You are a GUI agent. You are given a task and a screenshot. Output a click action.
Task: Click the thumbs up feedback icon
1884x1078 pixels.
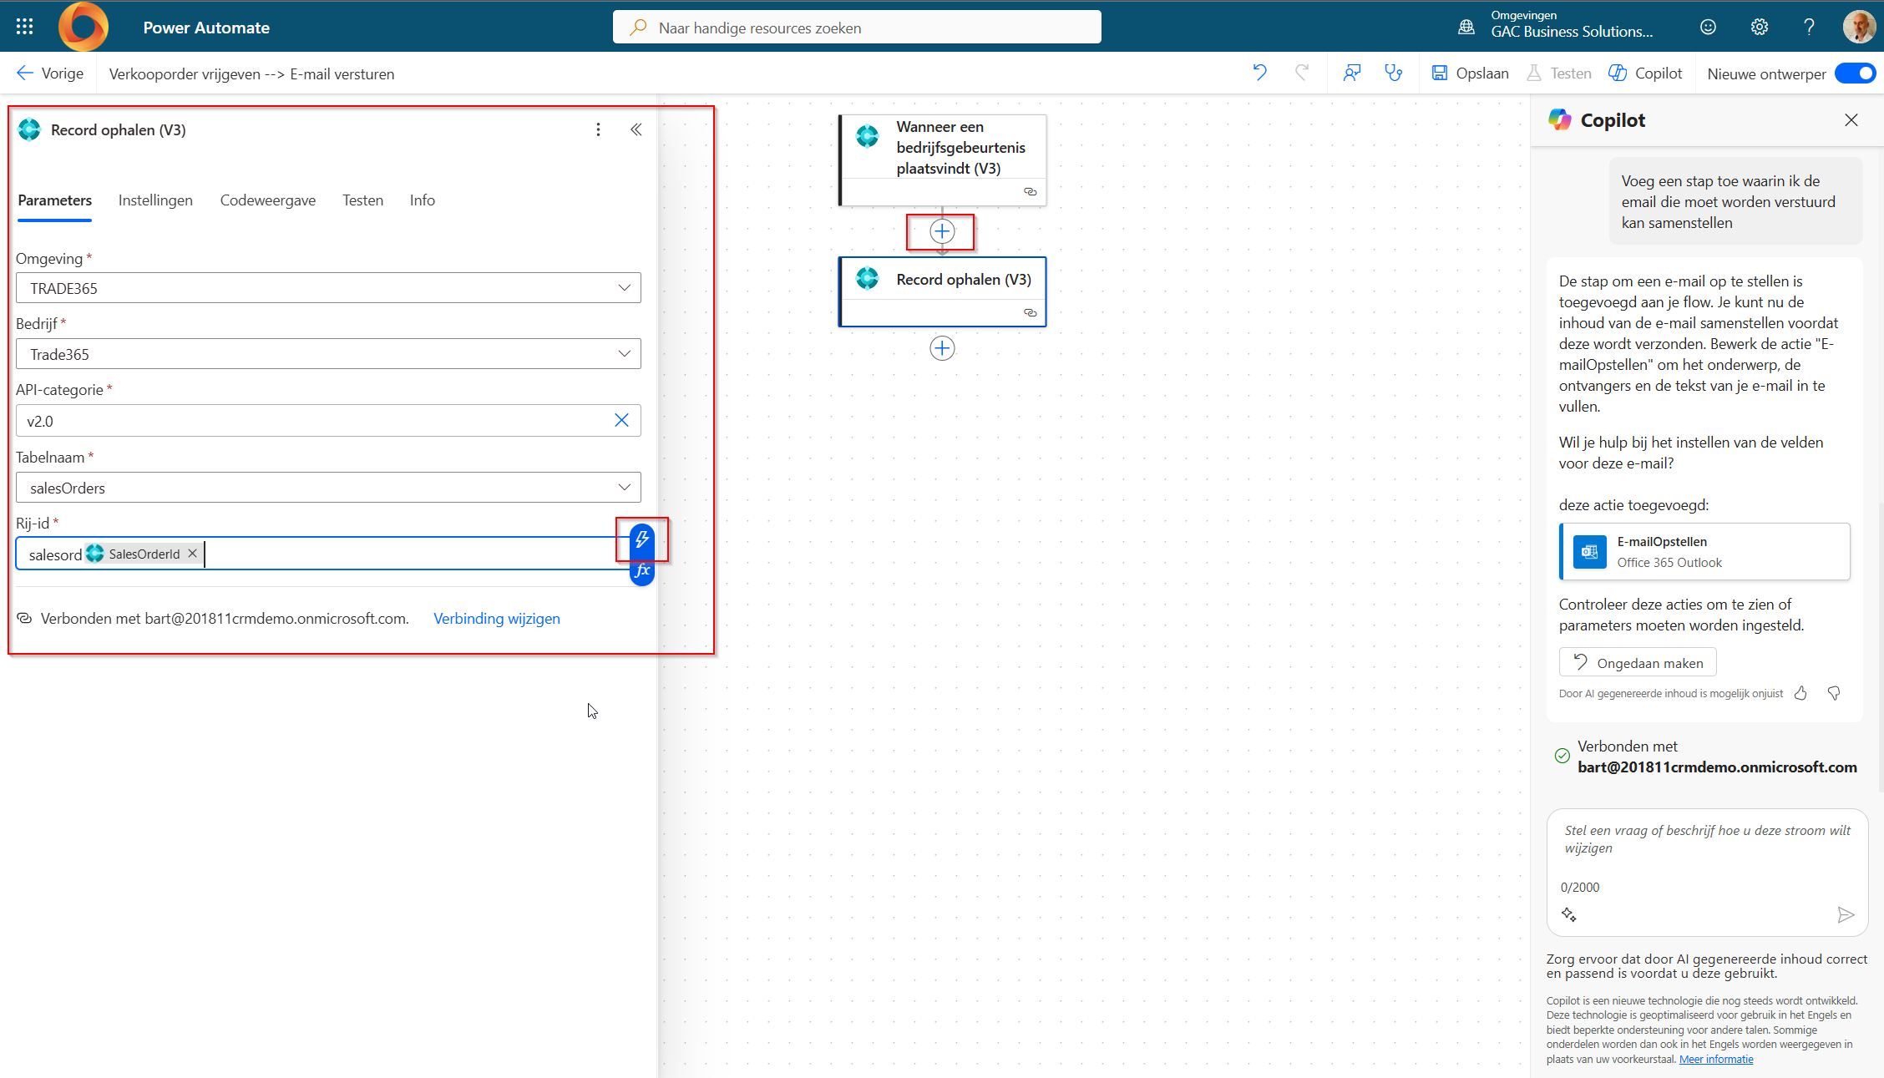tap(1800, 693)
